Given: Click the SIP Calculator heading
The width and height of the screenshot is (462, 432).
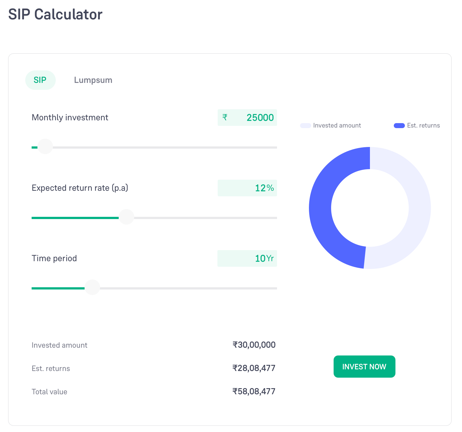Looking at the screenshot, I should [55, 14].
